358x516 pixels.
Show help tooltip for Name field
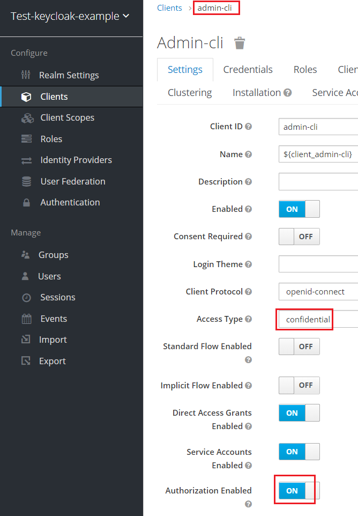[x=249, y=154]
